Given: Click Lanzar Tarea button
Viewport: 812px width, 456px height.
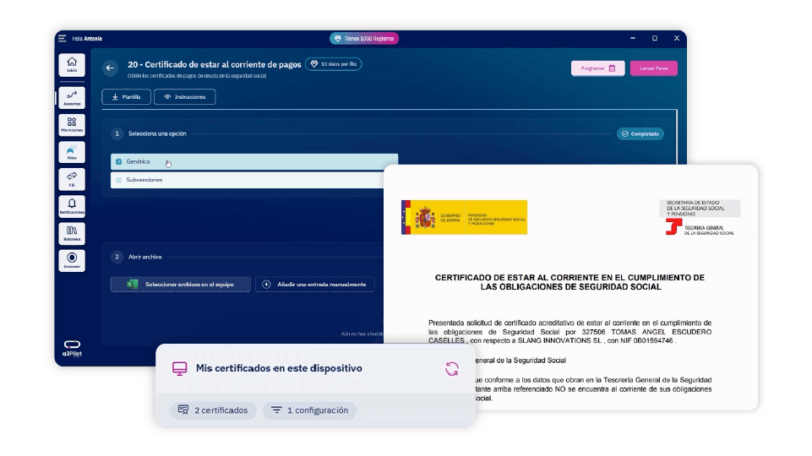Looking at the screenshot, I should (653, 68).
